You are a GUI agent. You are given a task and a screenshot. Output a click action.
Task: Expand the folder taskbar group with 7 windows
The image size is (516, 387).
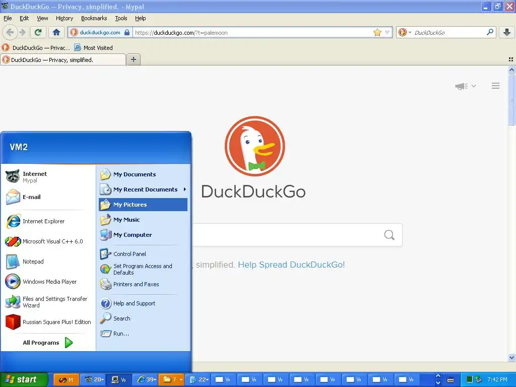coord(172,380)
